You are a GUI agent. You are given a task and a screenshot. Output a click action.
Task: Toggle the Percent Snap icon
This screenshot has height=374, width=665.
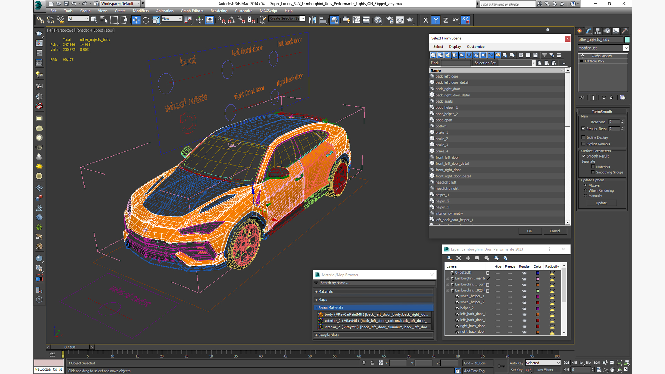pyautogui.click(x=241, y=20)
